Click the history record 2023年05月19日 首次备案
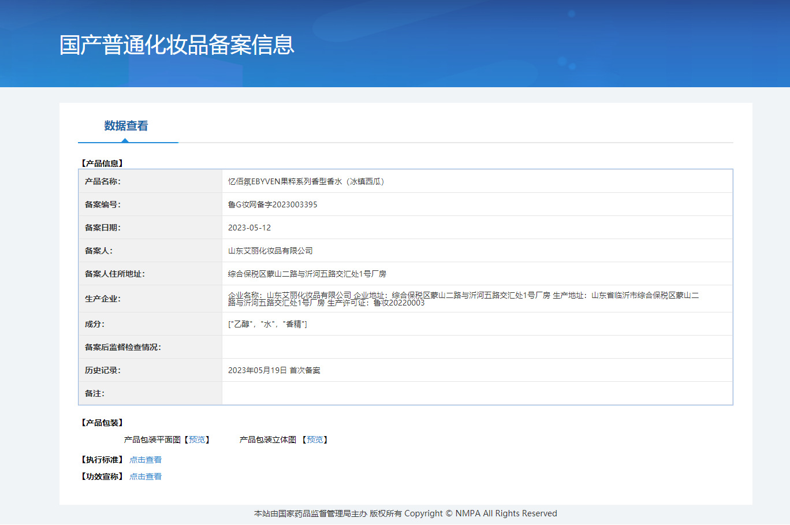Image resolution: width=790 pixels, height=525 pixels. pos(274,370)
